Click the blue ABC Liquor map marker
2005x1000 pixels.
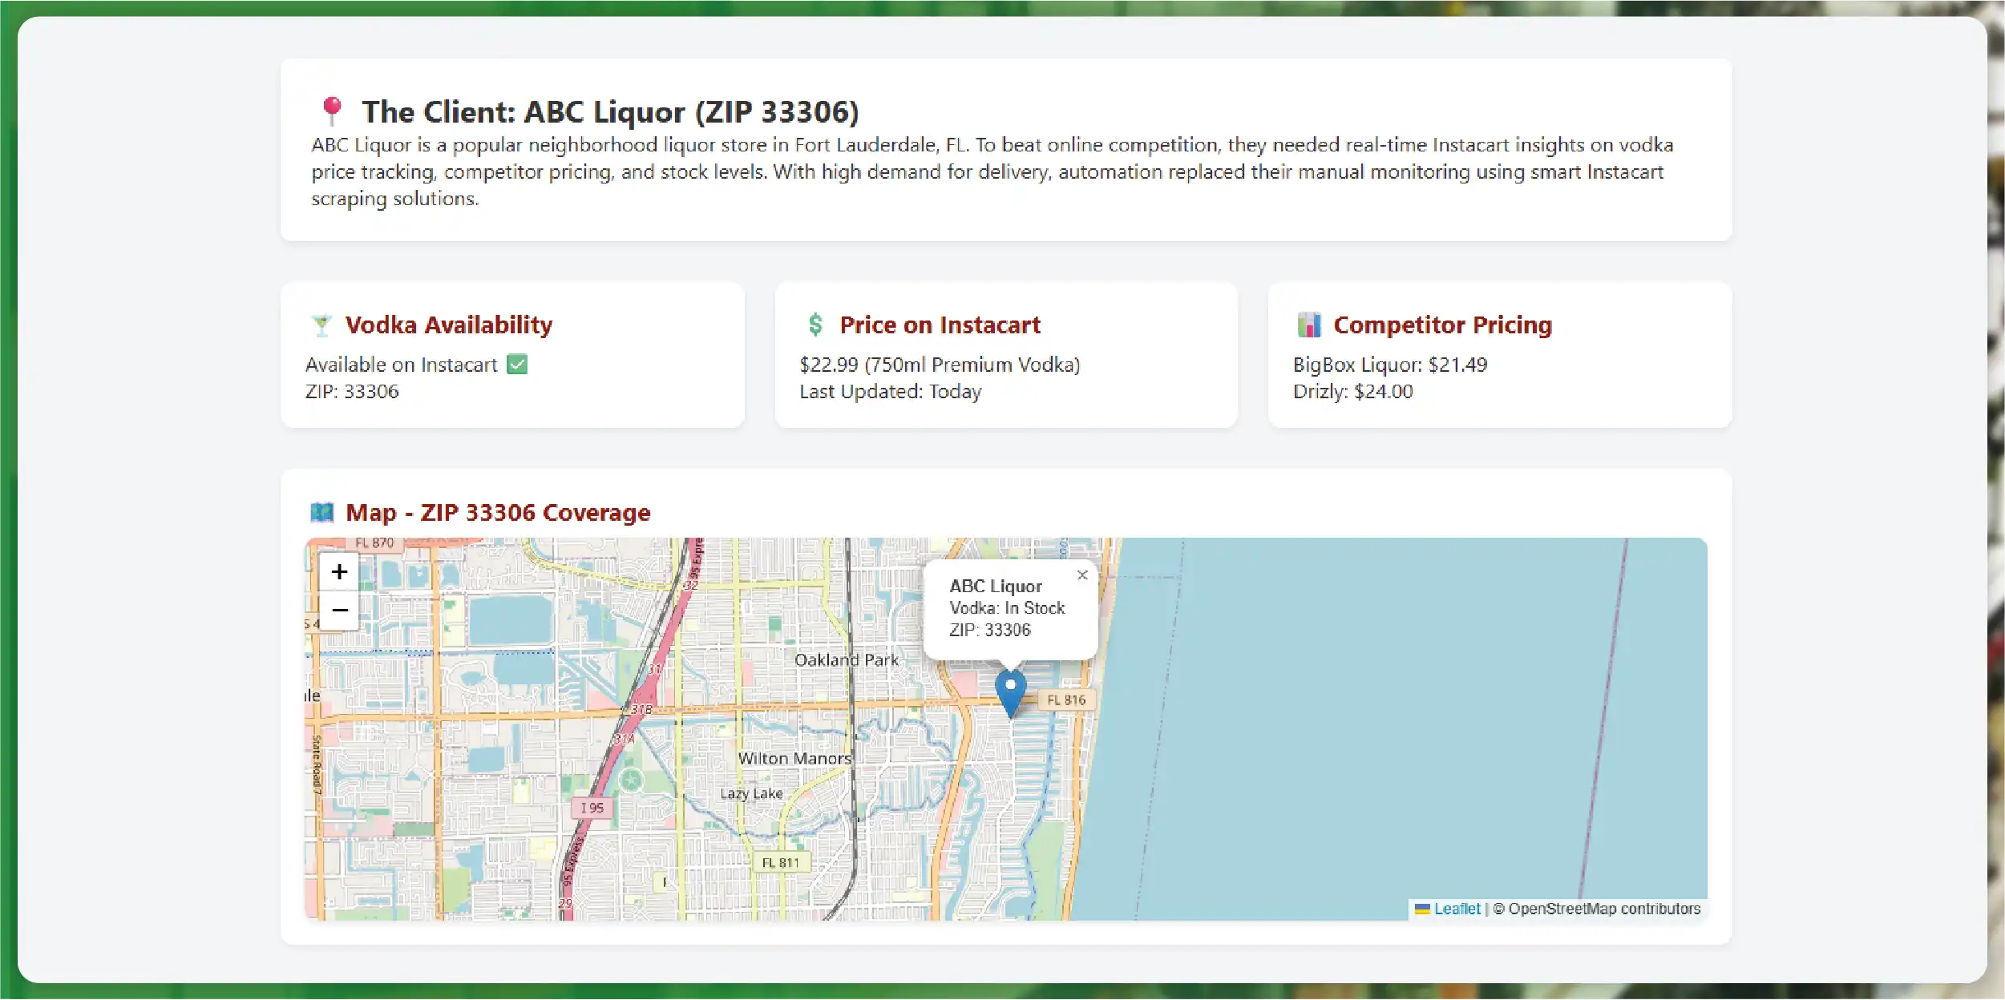(x=1010, y=692)
